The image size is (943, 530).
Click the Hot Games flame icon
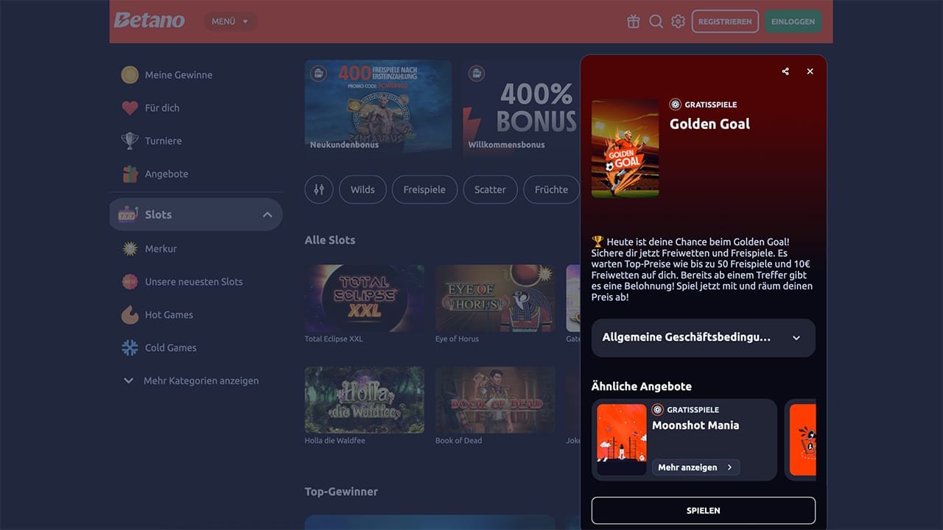pos(130,314)
